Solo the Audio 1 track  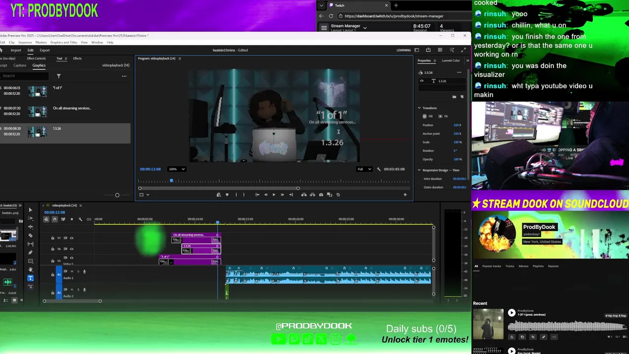pyautogui.click(x=78, y=271)
